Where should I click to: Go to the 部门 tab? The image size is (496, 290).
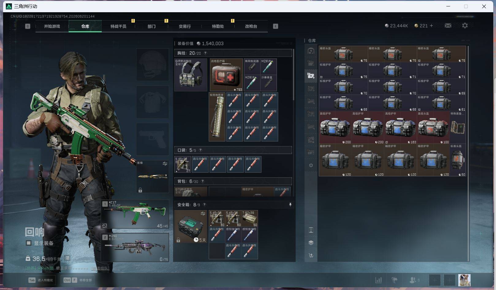pos(151,26)
